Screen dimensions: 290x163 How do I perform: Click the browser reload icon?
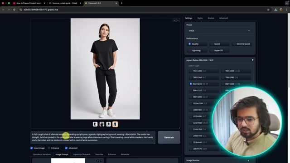(x=14, y=10)
